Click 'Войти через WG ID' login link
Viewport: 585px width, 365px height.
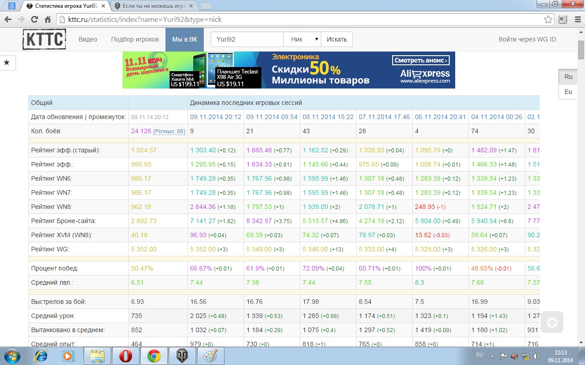pyautogui.click(x=527, y=39)
